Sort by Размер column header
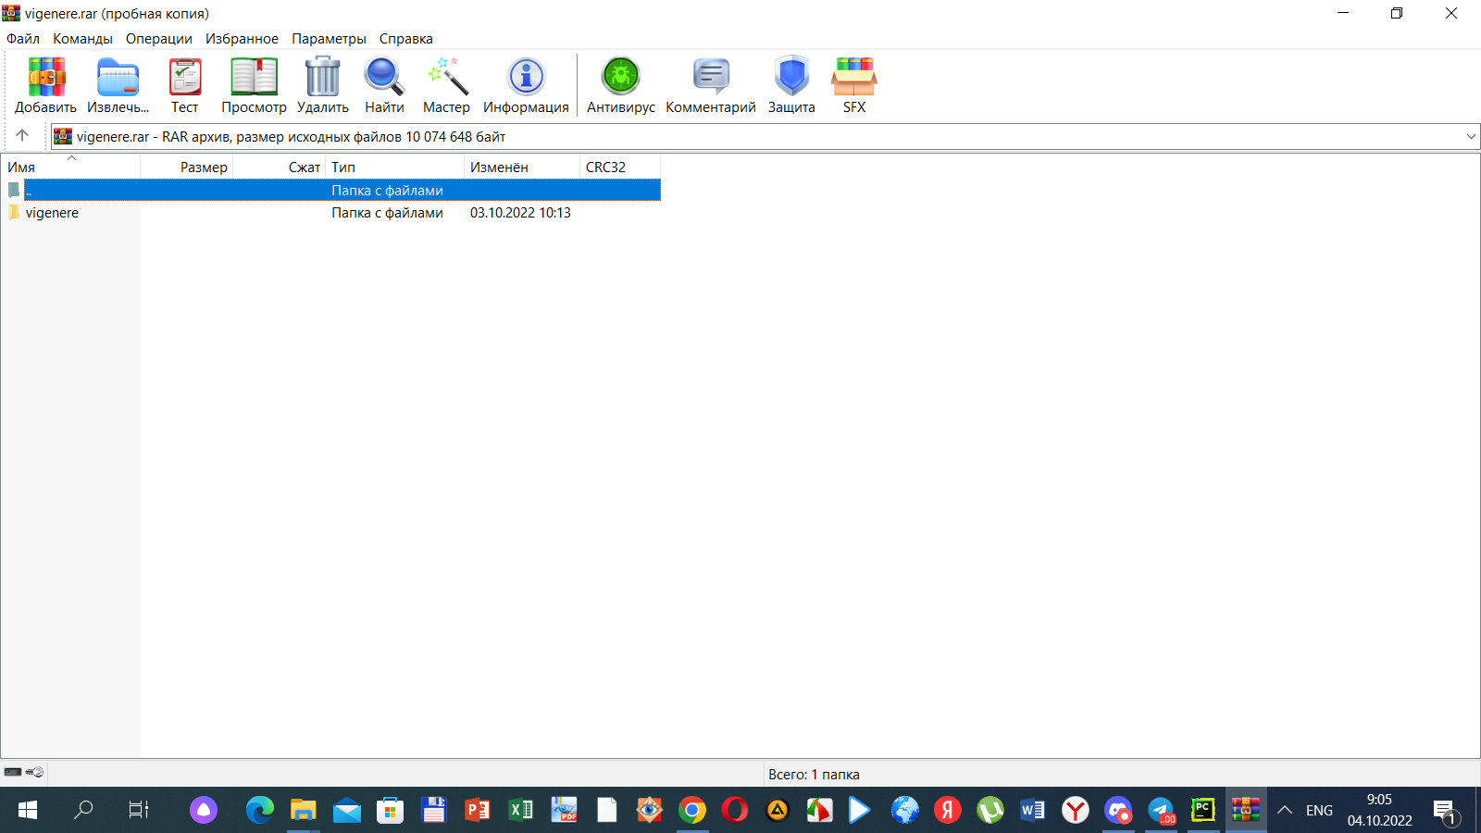 [x=204, y=168]
